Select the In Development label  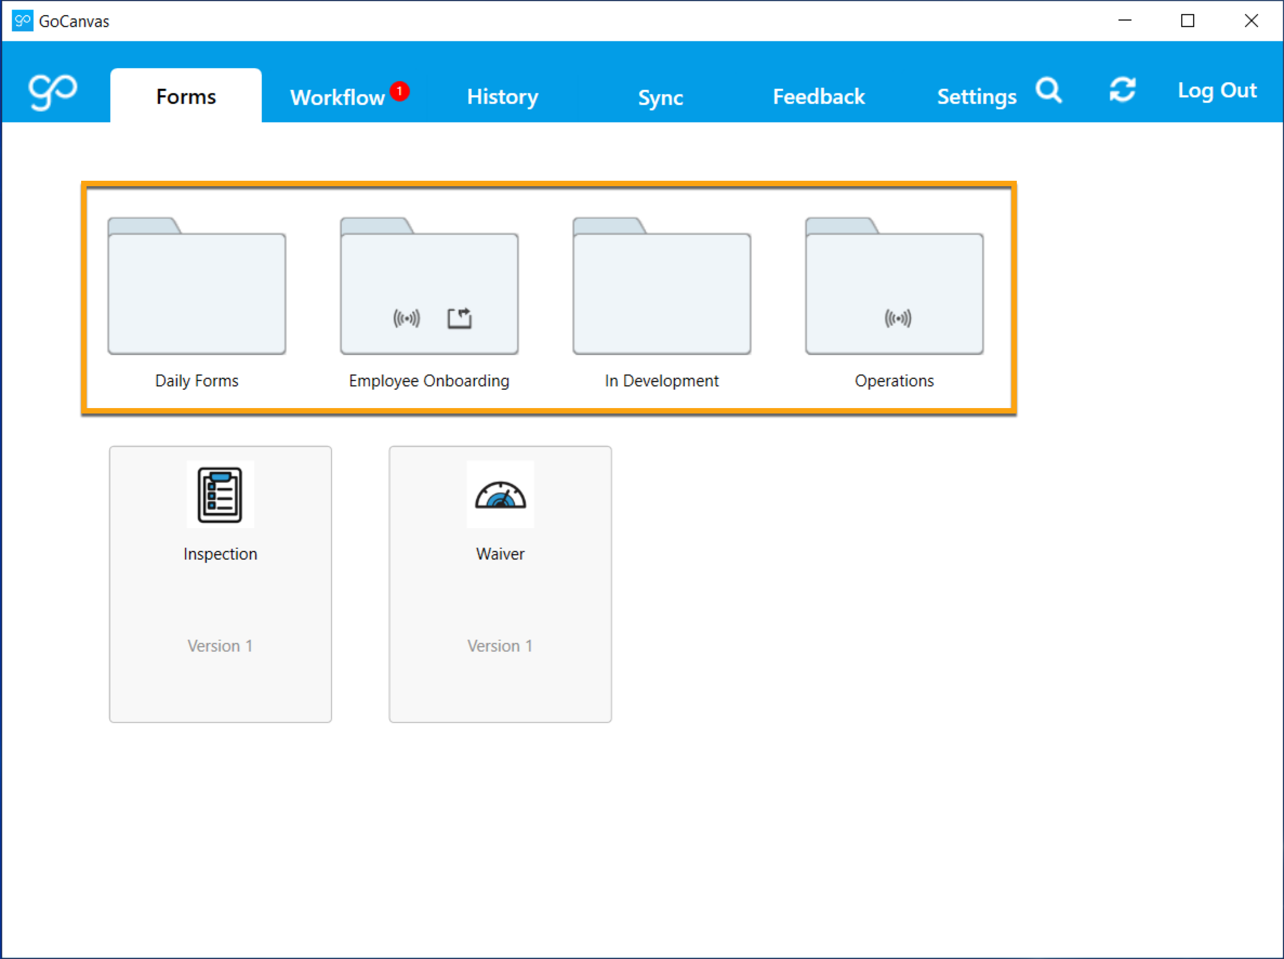[x=661, y=381]
